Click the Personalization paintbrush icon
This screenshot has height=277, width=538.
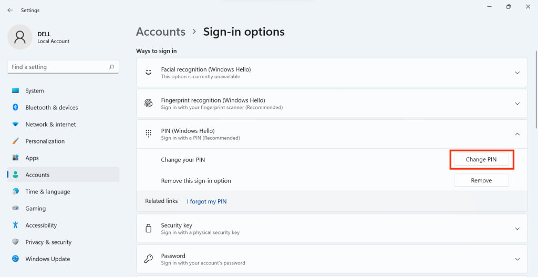15,141
